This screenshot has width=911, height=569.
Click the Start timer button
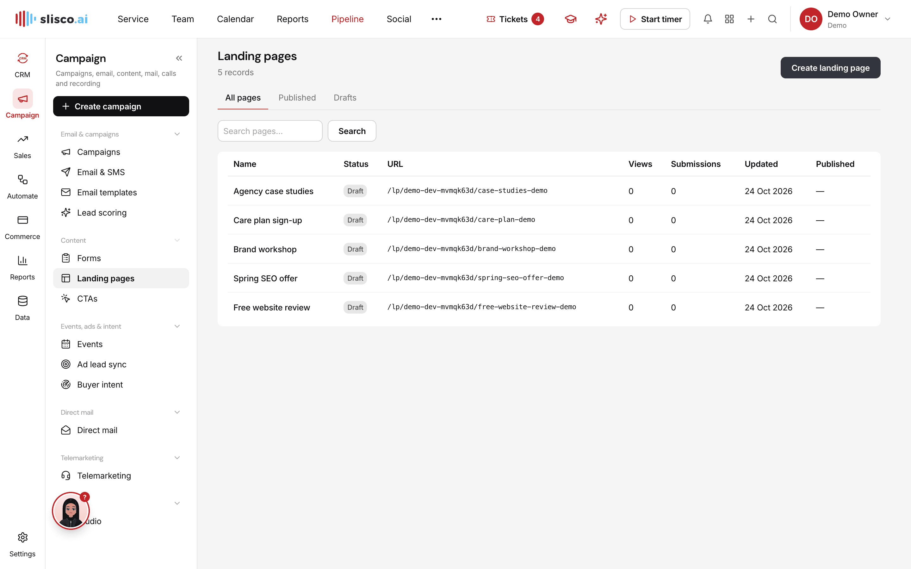pos(655,19)
